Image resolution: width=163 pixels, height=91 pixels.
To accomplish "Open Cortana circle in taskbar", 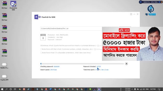I will coord(11,89).
